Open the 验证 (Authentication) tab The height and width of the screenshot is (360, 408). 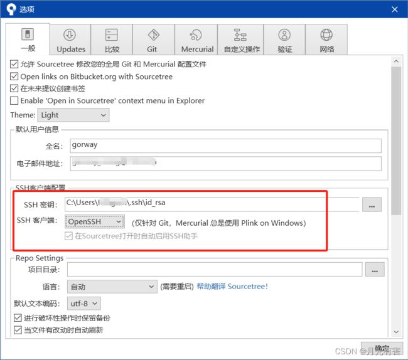click(284, 40)
